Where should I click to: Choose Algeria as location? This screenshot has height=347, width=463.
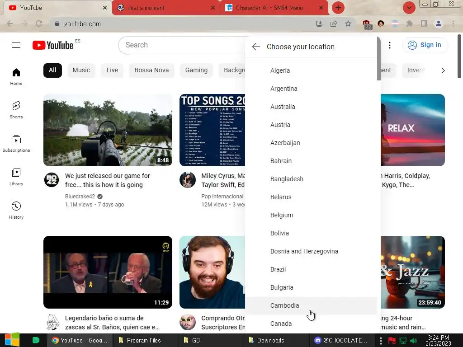(x=311, y=70)
